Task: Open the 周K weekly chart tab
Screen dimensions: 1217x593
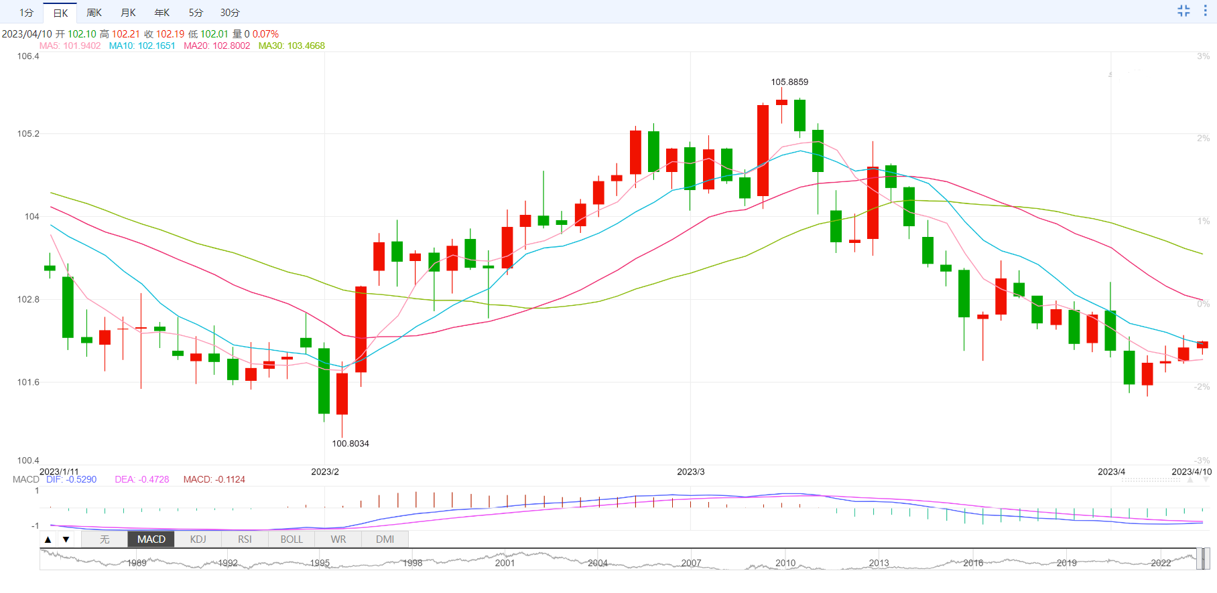Action: pyautogui.click(x=94, y=13)
